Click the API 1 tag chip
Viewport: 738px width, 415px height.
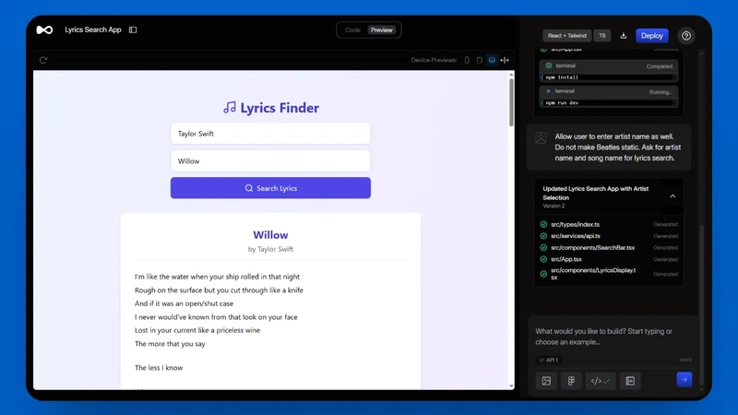tap(548, 360)
